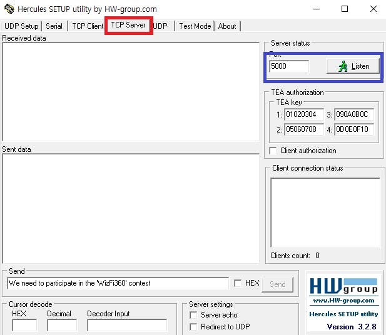Click the Send button
Viewport: 386px width, 335px height.
tap(277, 284)
